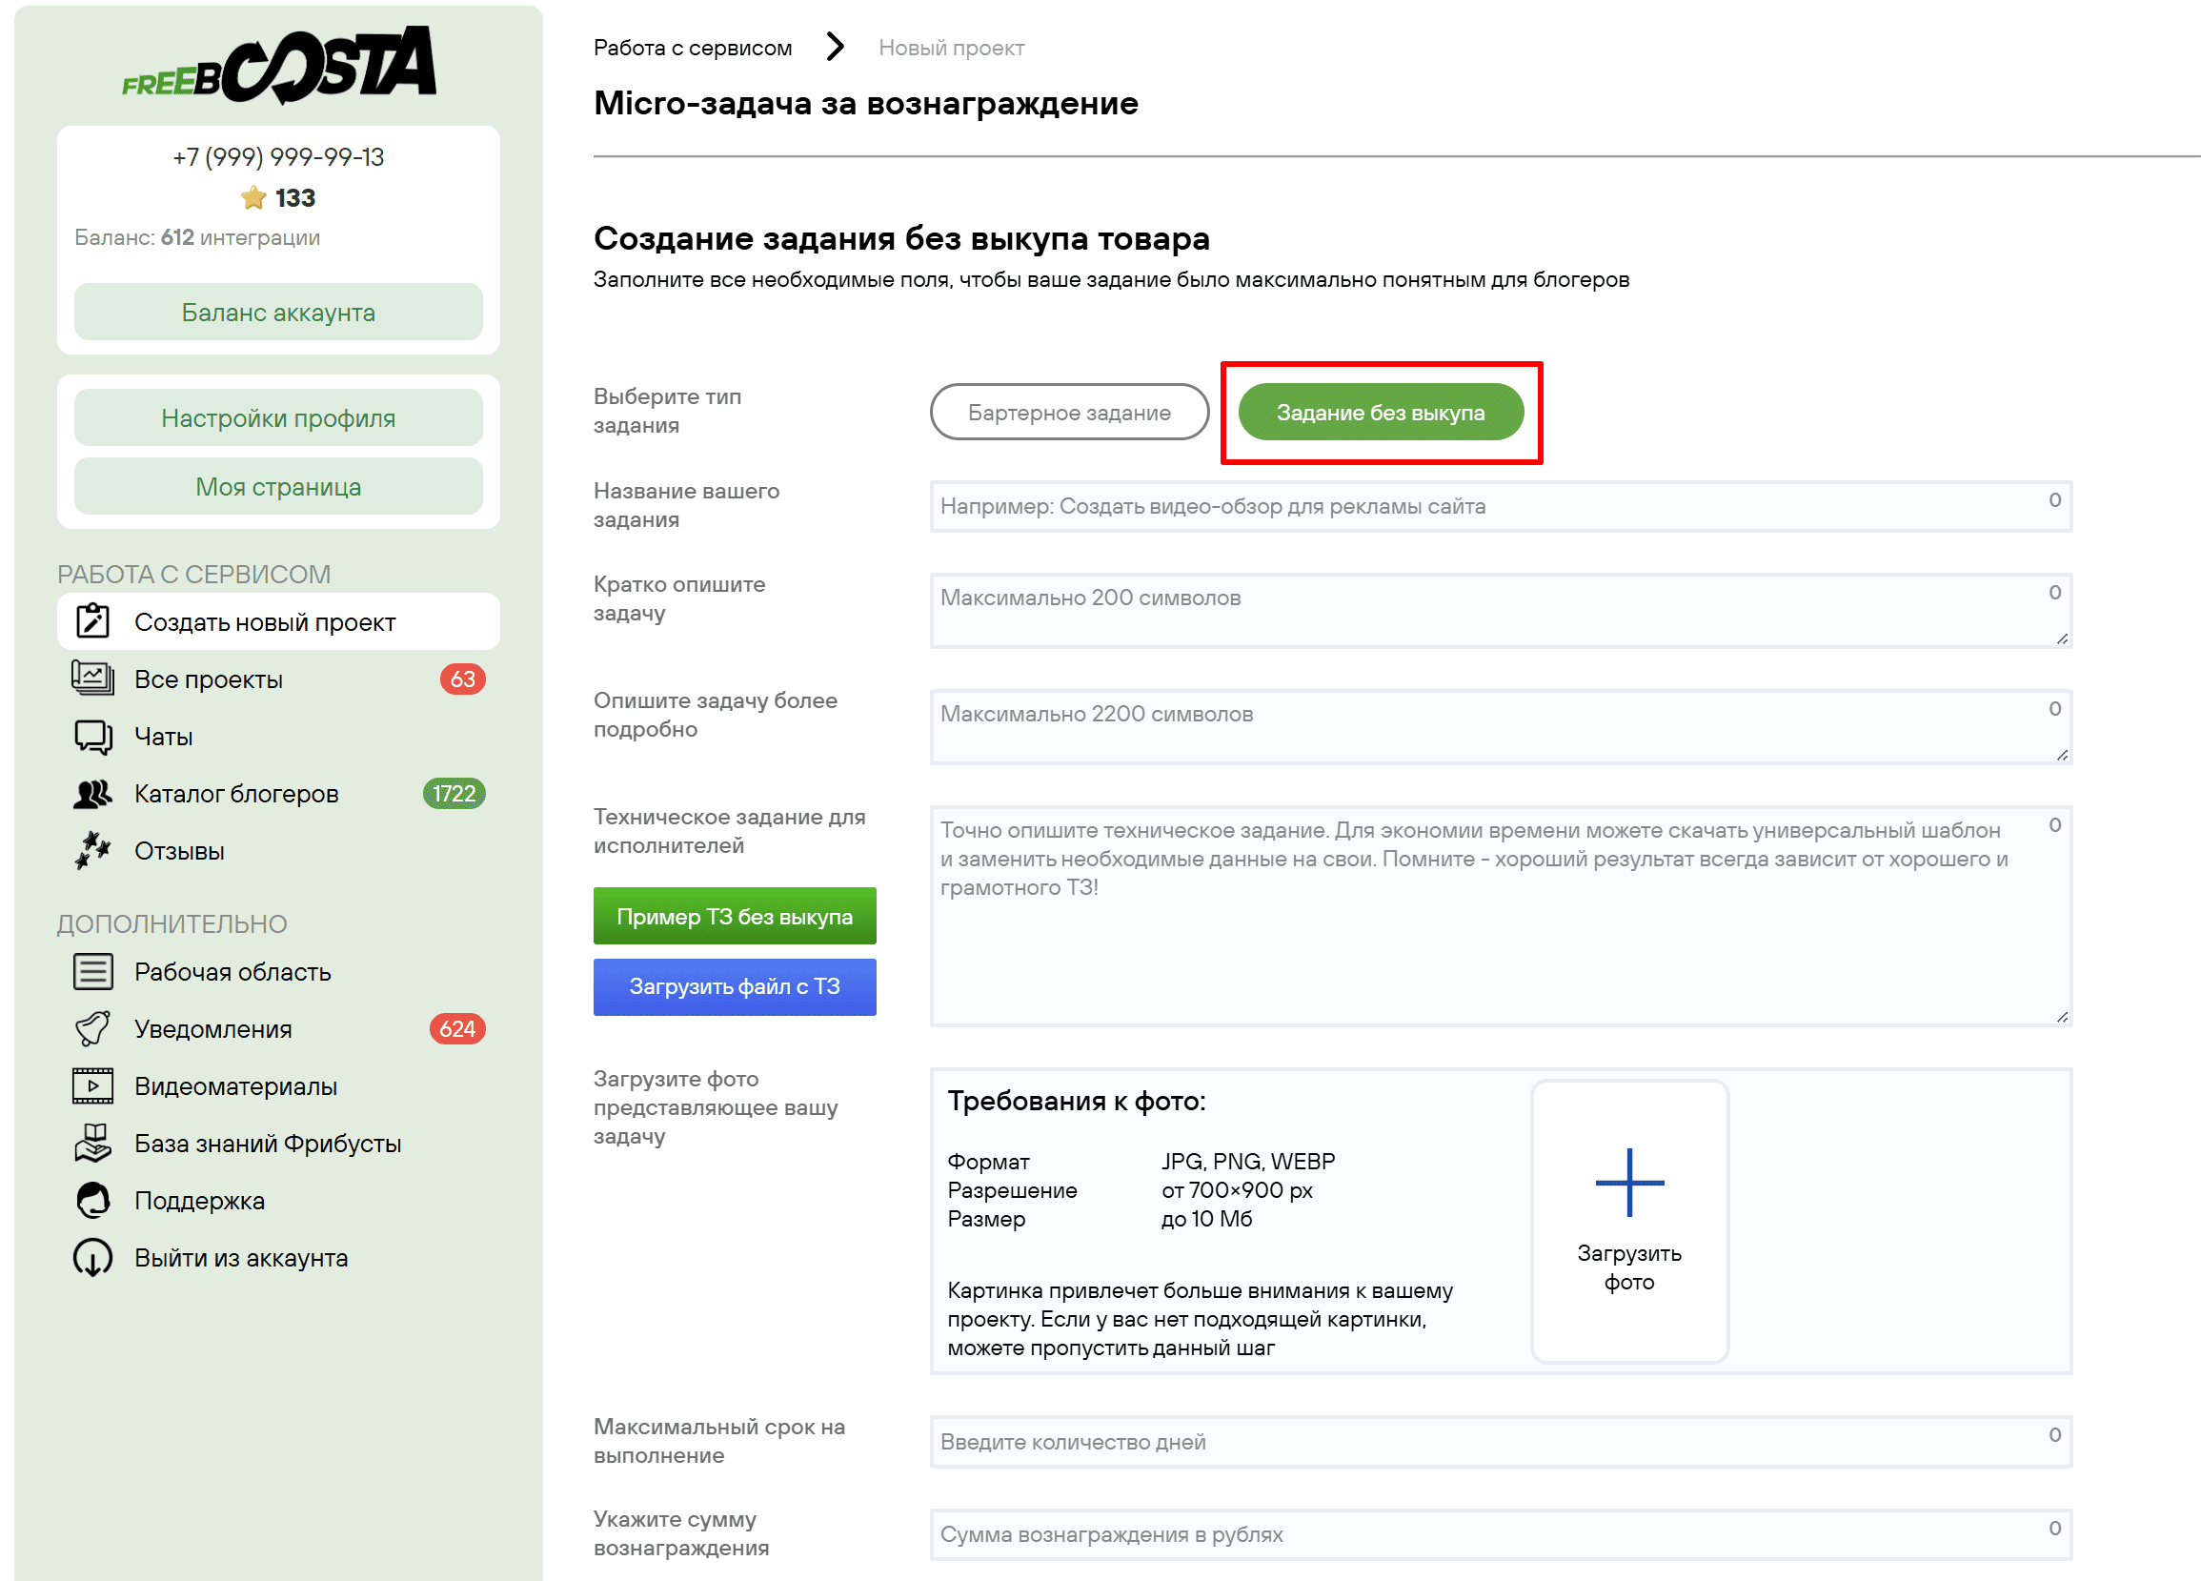This screenshot has width=2201, height=1581.
Task: Select Выйти из аккаунта
Action: 278,1257
